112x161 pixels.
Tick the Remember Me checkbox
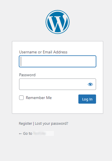[21, 98]
